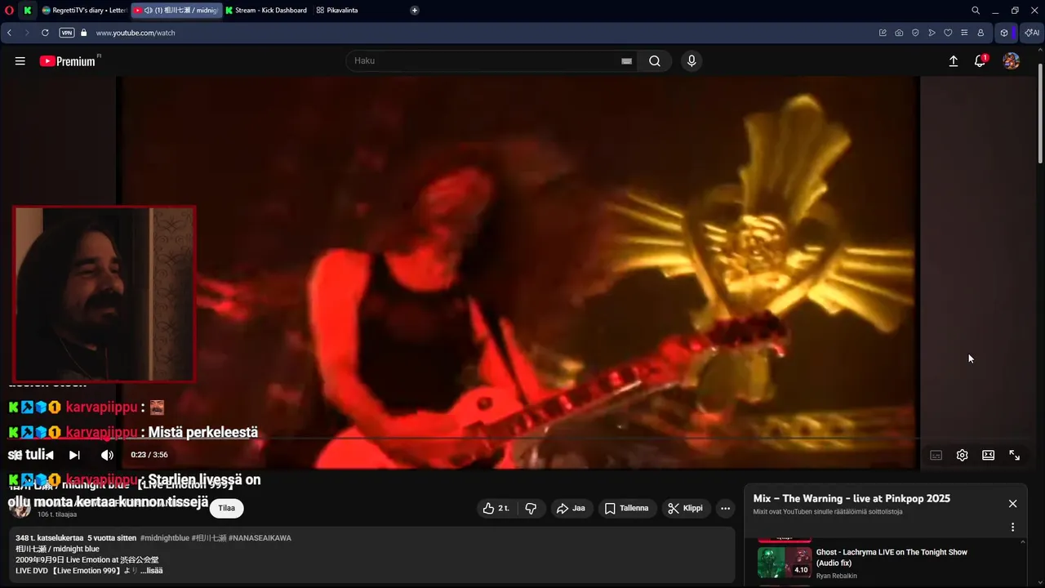1045x588 pixels.
Task: Like the video with thumbs up
Action: pyautogui.click(x=496, y=508)
